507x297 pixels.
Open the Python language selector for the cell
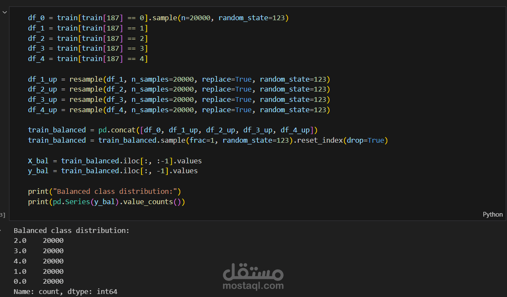[x=492, y=214]
